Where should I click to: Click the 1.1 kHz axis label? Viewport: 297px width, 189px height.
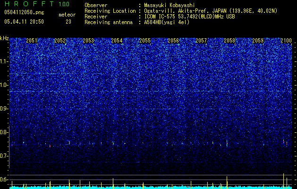click(x=4, y=61)
